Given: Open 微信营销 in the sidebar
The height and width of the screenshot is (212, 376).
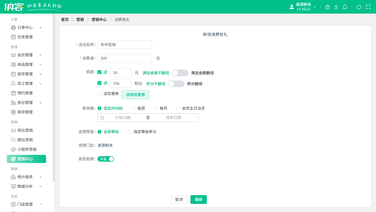Looking at the screenshot, I should [24, 140].
